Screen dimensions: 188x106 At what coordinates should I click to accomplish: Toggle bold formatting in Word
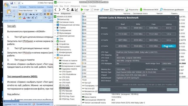(20, 14)
